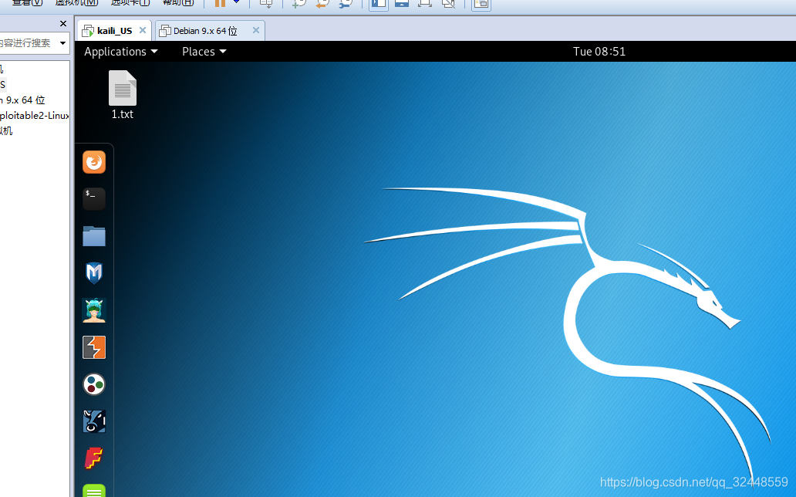The height and width of the screenshot is (497, 796).
Task: Open the green notes app in dock
Action: point(94,490)
